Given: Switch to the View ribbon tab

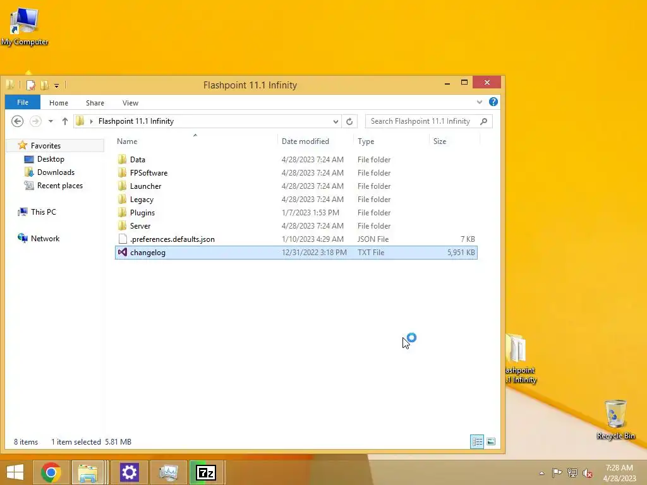Looking at the screenshot, I should 130,103.
